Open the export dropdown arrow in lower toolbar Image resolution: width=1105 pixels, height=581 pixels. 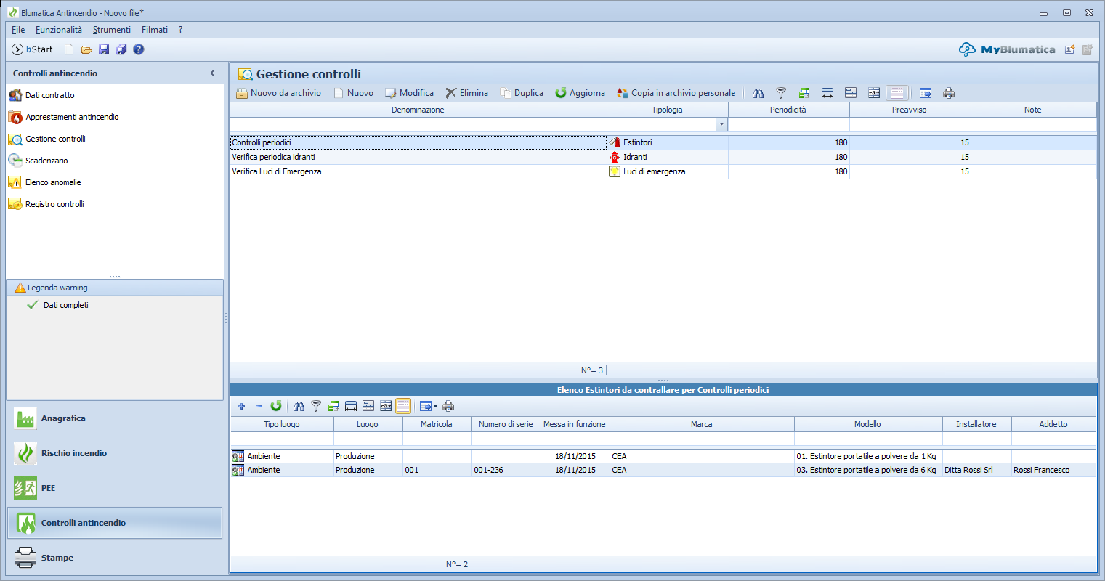click(435, 406)
